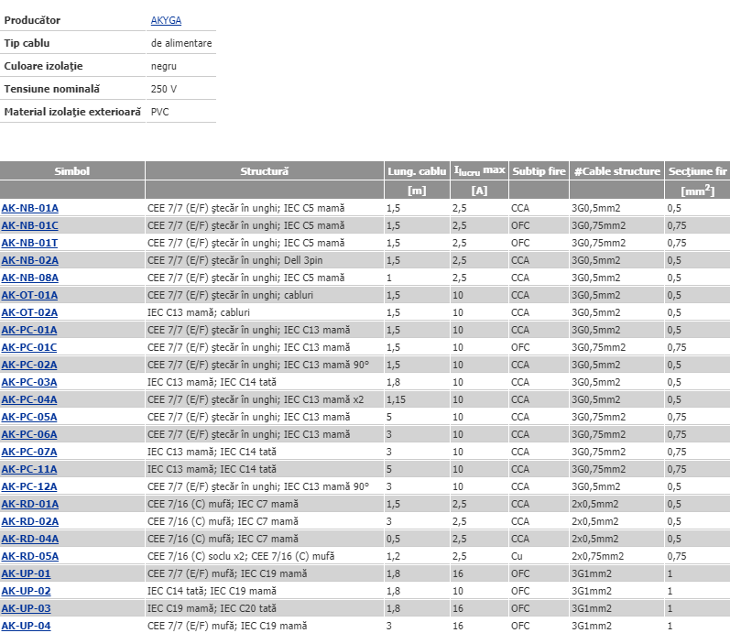Screen dimensions: 730x633
Task: Click the I lucru max column header
Action: coord(479,171)
